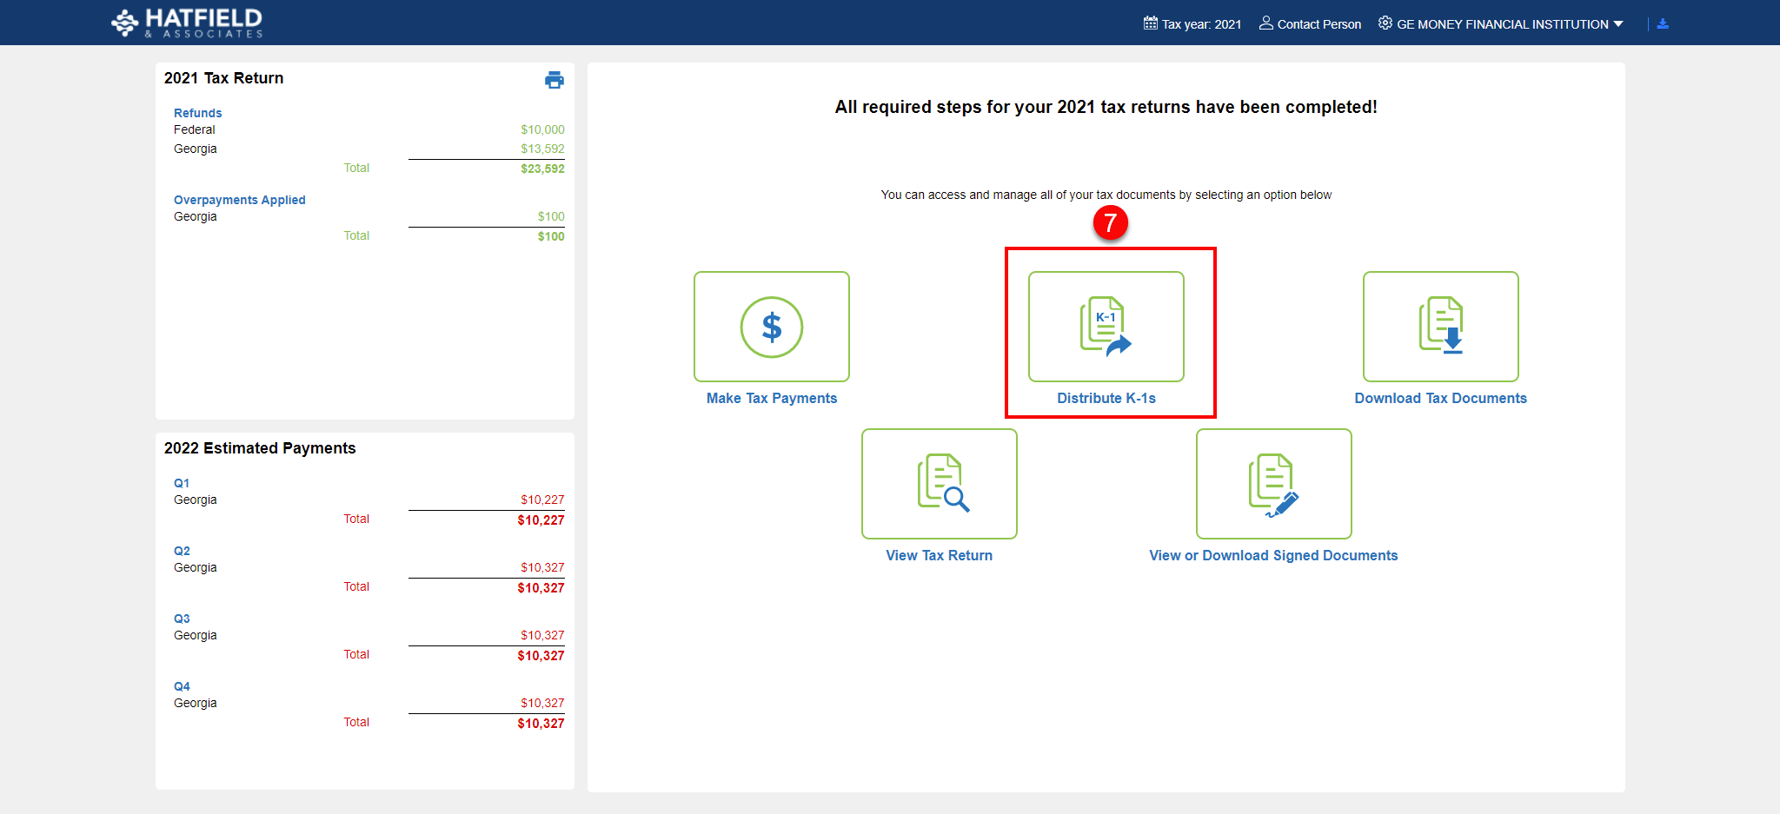This screenshot has height=814, width=1780.
Task: Click the print icon in 2021 Tax Return
Action: tap(554, 80)
